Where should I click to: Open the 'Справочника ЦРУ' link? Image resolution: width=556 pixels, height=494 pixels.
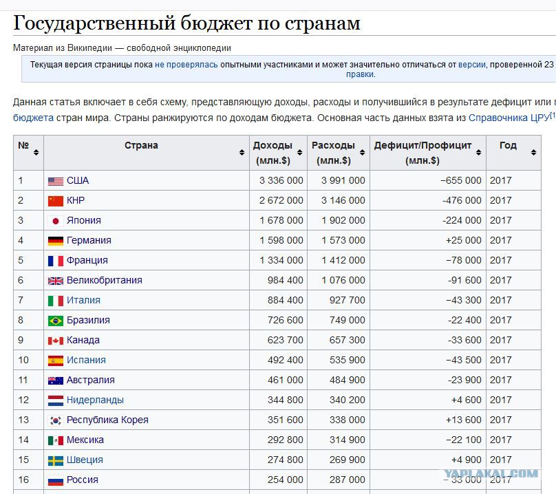click(x=509, y=118)
